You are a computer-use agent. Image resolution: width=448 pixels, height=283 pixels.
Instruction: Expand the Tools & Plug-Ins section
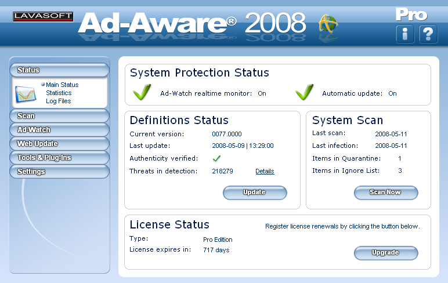point(59,158)
